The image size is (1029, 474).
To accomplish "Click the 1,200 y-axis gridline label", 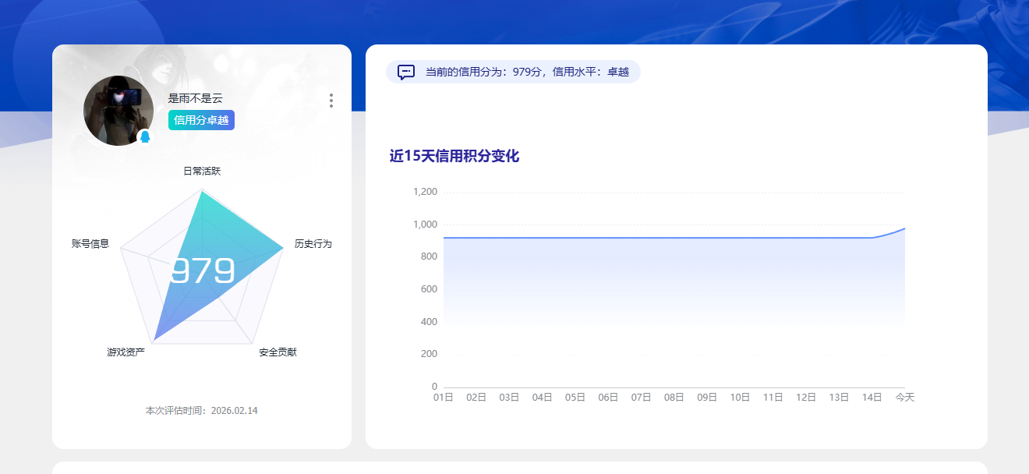I will click(427, 191).
